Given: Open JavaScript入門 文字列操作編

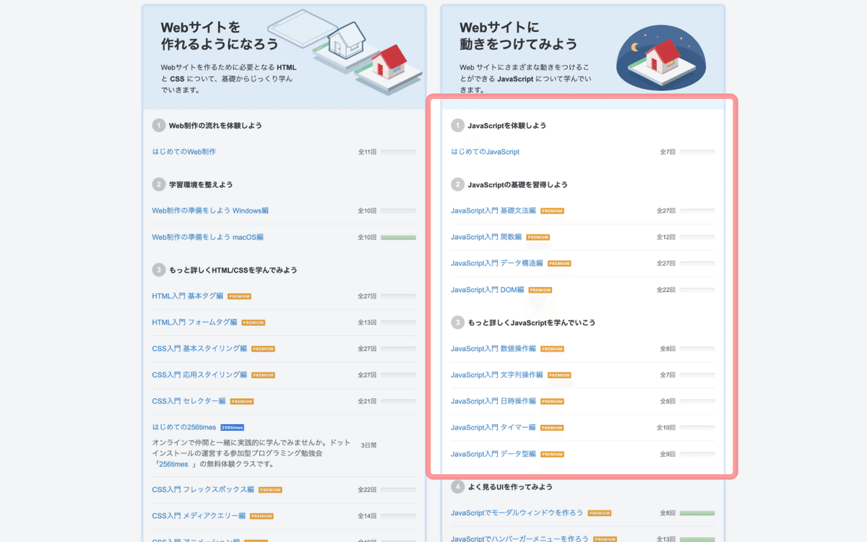Looking at the screenshot, I should pyautogui.click(x=497, y=375).
